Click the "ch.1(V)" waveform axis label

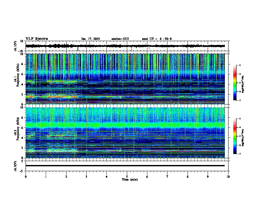(x=16, y=46)
